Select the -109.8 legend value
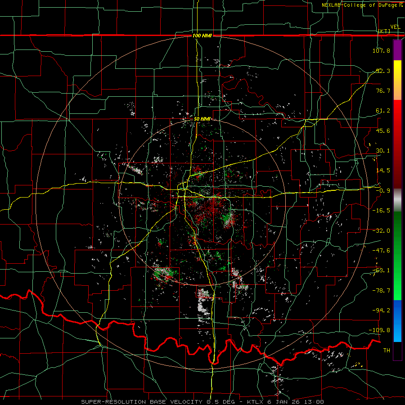The width and height of the screenshot is (405, 405). tap(380, 330)
